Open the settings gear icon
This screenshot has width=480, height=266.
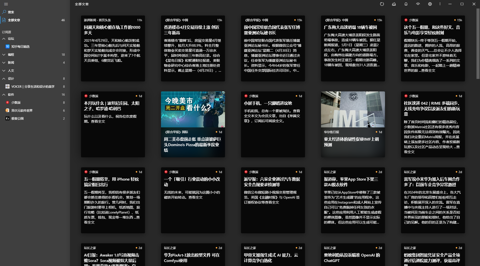pyautogui.click(x=430, y=4)
